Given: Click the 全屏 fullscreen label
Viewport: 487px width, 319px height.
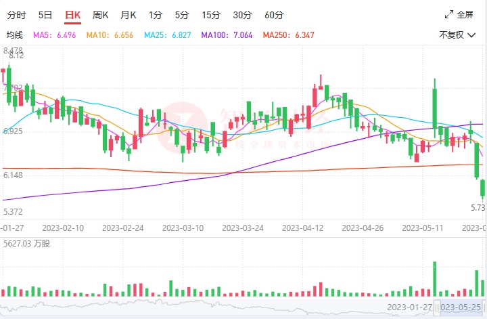Looking at the screenshot, I should click(465, 15).
